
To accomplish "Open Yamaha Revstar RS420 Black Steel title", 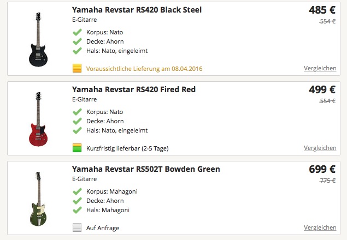I will click(137, 10).
